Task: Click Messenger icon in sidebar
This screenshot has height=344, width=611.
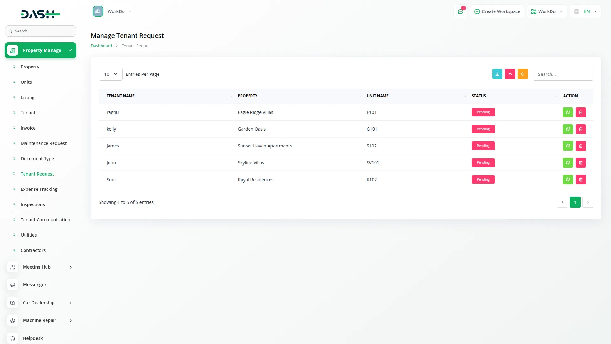Action: pyautogui.click(x=13, y=285)
